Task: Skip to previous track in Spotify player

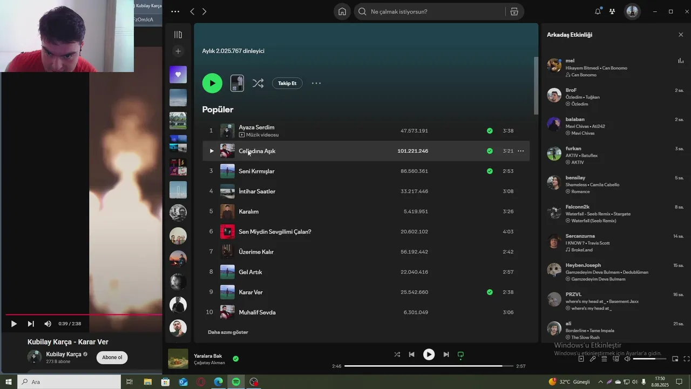Action: (x=412, y=354)
